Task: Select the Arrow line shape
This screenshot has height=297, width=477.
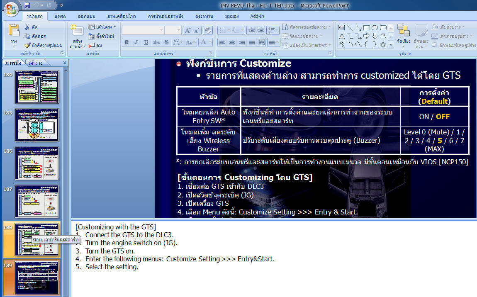Action: 358,28
